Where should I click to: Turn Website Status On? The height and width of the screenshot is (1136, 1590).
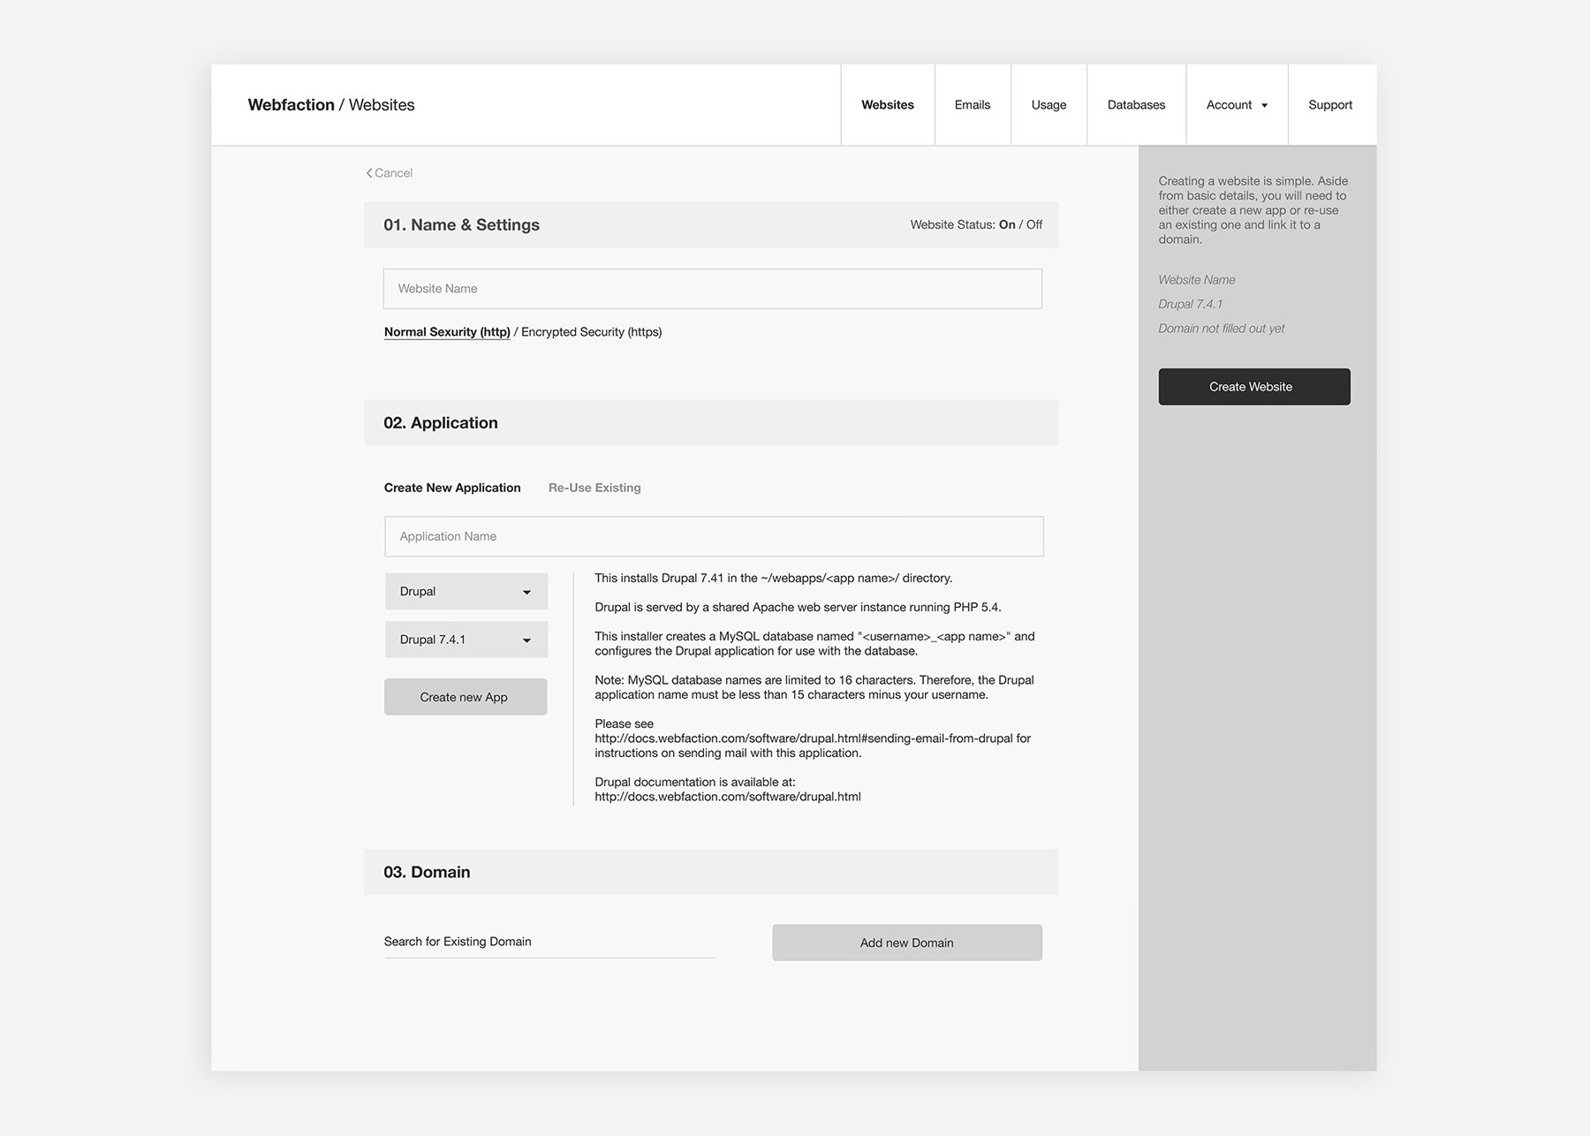pyautogui.click(x=1007, y=225)
